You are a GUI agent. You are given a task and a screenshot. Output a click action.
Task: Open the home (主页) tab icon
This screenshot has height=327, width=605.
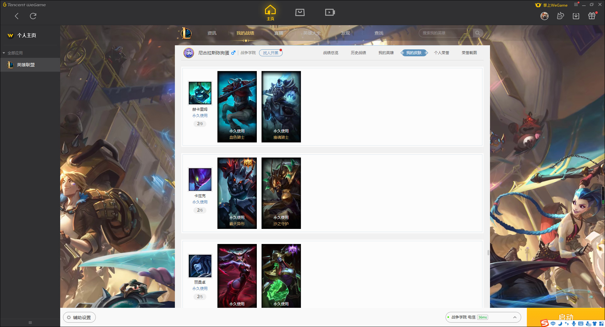coord(270,13)
